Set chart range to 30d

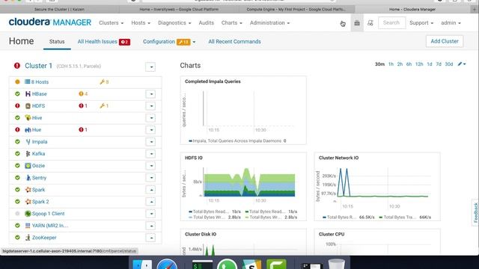point(449,64)
